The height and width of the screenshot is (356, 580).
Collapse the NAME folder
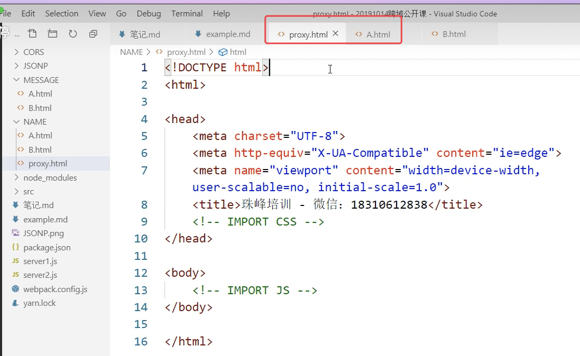tap(56, 121)
